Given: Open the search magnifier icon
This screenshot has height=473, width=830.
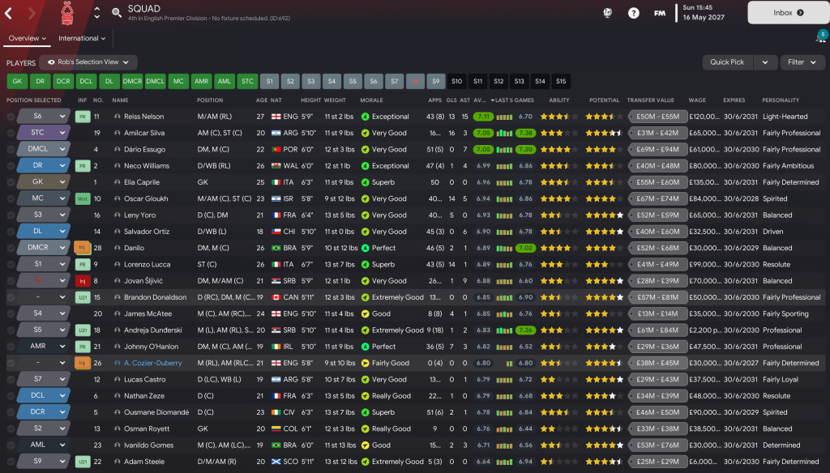Looking at the screenshot, I should [117, 13].
